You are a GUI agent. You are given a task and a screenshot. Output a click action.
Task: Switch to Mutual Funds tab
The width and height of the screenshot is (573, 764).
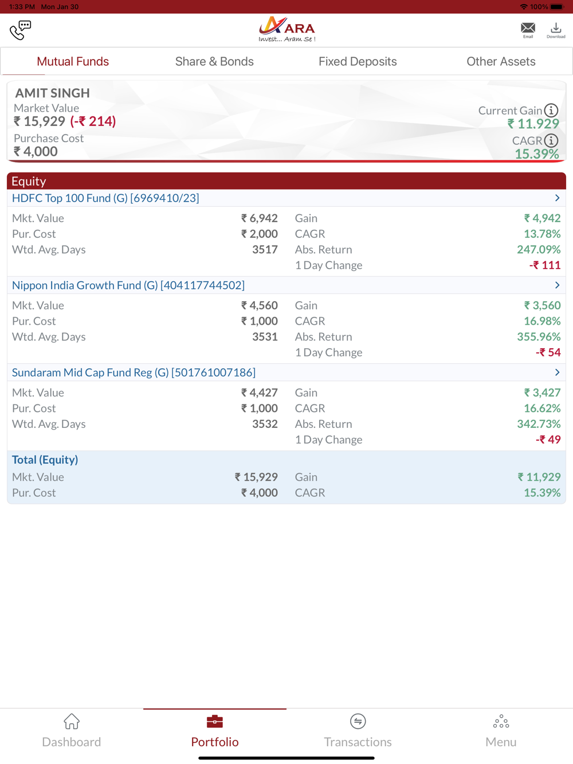(x=73, y=61)
